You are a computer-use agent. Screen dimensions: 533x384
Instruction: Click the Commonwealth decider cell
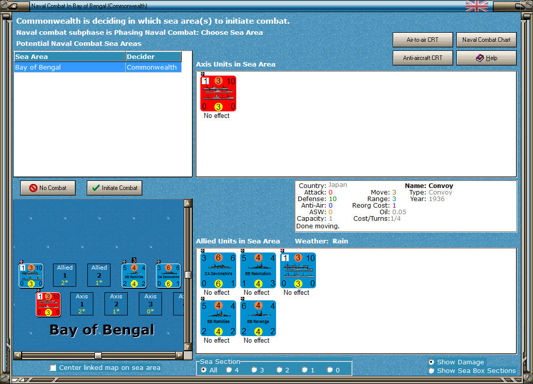click(153, 67)
